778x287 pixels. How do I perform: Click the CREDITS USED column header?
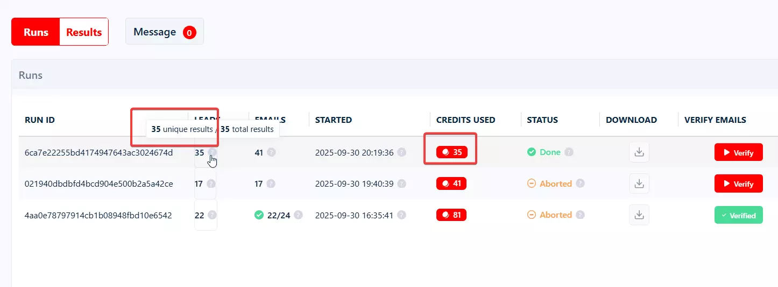466,120
